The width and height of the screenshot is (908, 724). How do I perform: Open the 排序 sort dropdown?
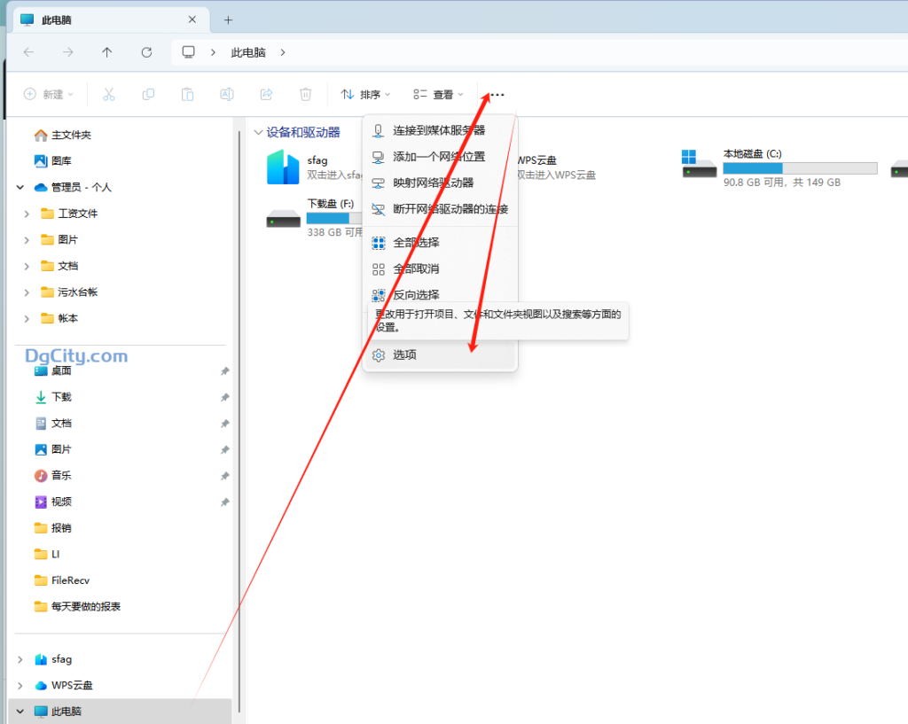365,94
